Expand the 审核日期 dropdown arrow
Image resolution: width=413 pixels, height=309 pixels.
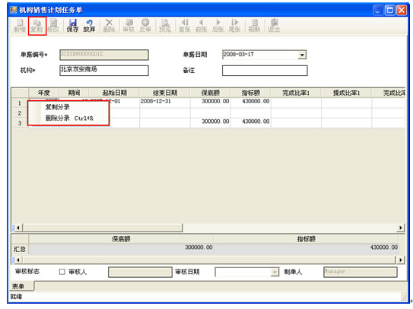point(275,273)
